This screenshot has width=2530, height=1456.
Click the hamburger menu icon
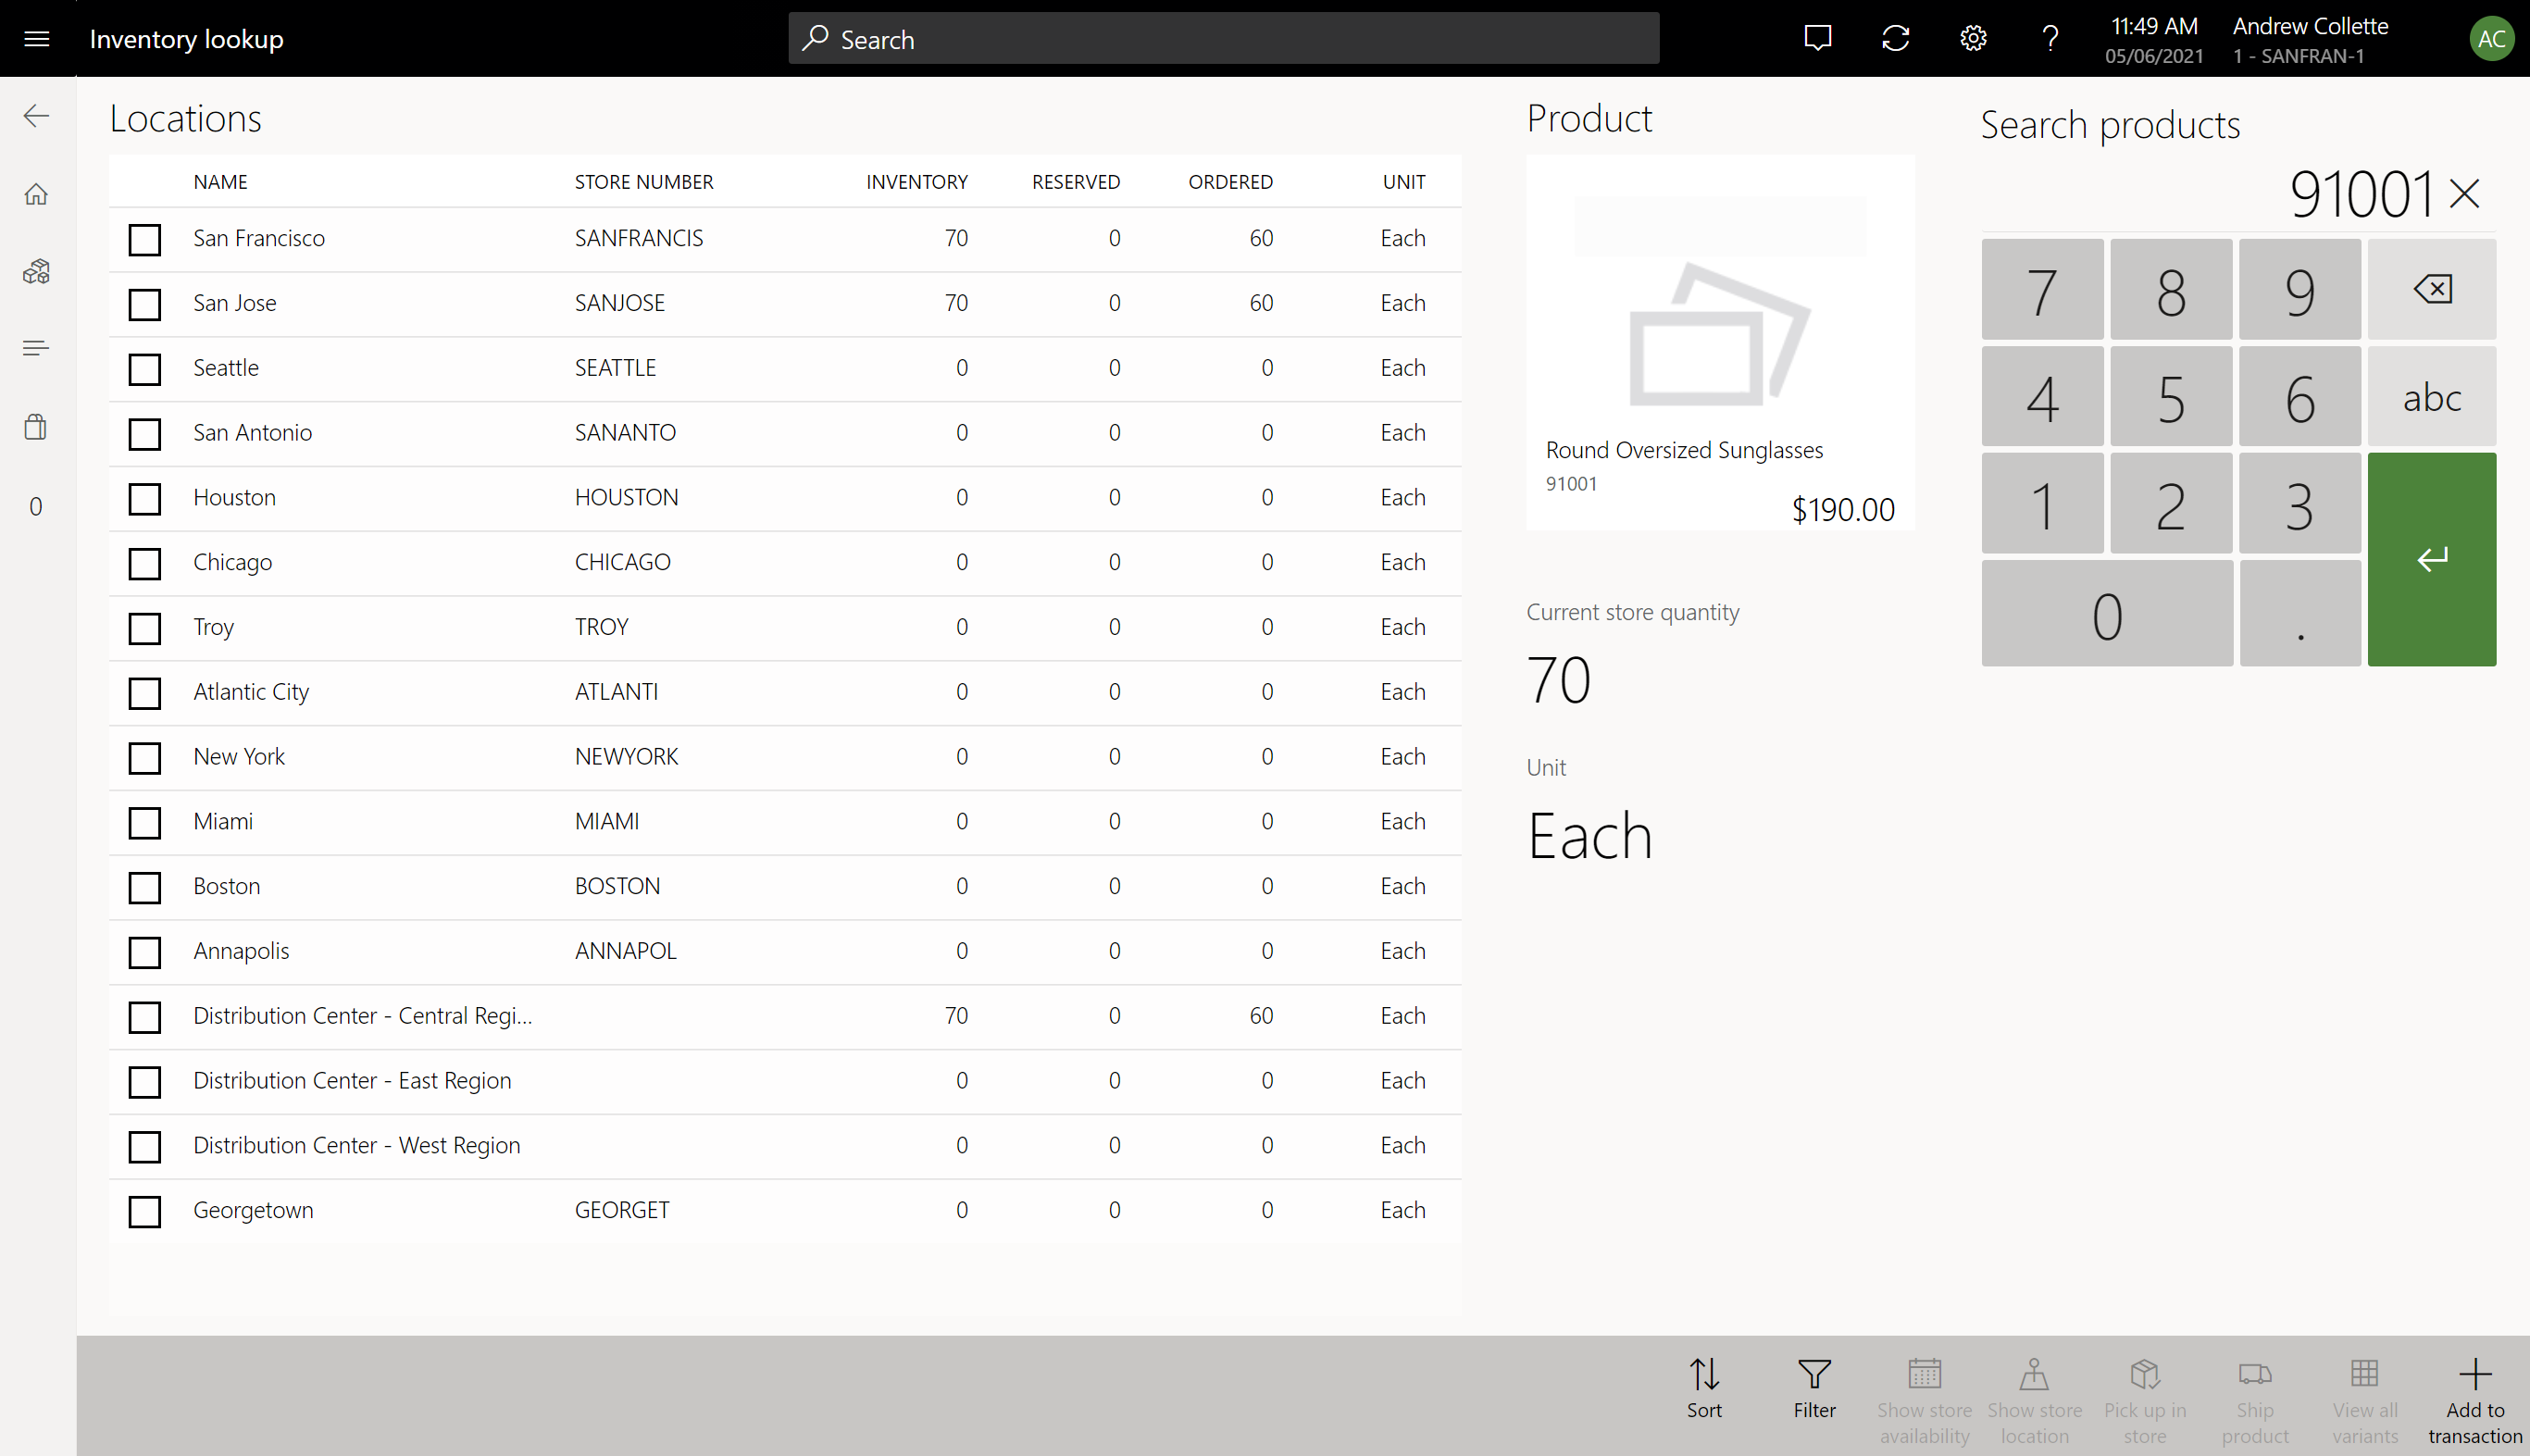coord(36,38)
